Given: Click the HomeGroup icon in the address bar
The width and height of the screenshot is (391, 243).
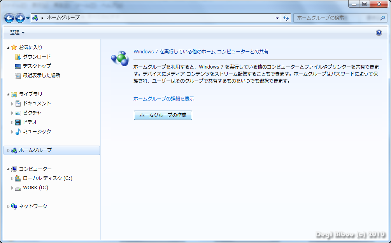Looking at the screenshot, I should pos(35,18).
